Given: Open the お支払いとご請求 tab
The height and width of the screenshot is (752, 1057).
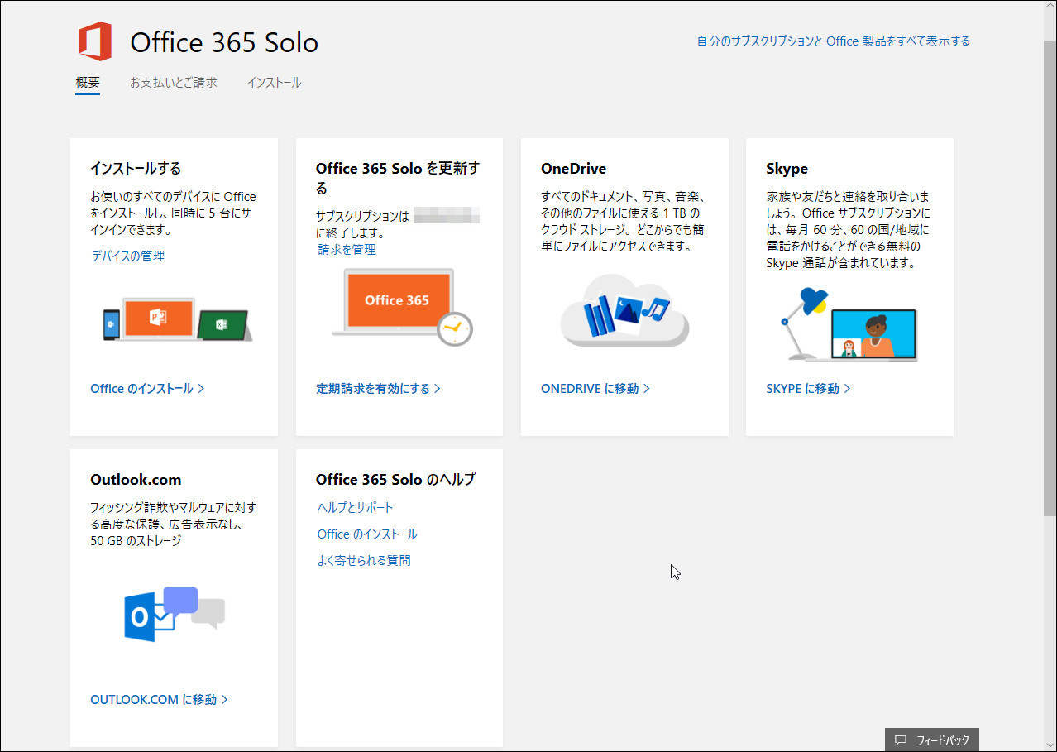Looking at the screenshot, I should click(x=174, y=83).
